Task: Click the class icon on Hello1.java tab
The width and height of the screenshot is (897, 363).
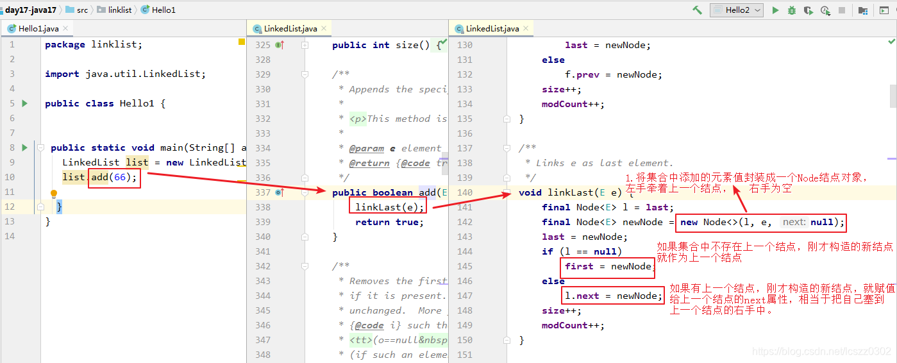Action: point(12,28)
